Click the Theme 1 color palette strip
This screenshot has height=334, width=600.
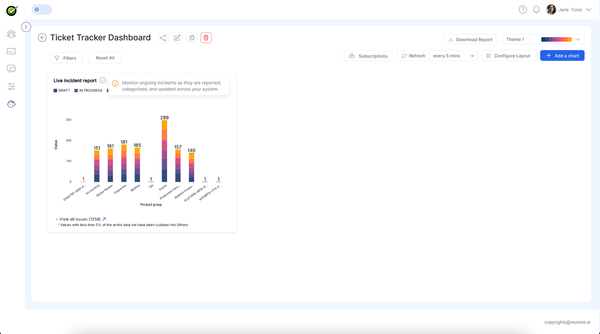tap(557, 40)
